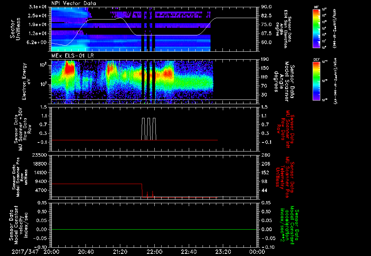
Task: Click the '20:40' time tick label
Action: click(86, 252)
